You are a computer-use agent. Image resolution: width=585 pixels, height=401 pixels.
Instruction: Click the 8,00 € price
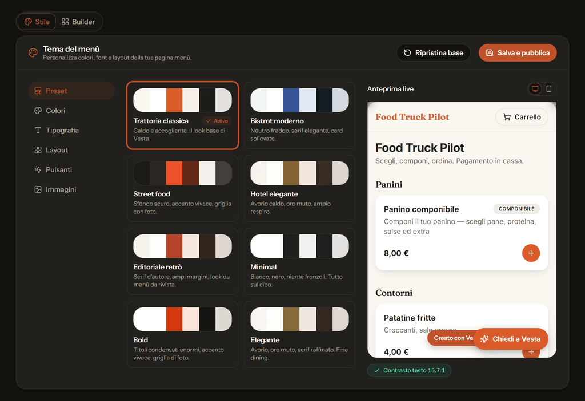click(396, 253)
